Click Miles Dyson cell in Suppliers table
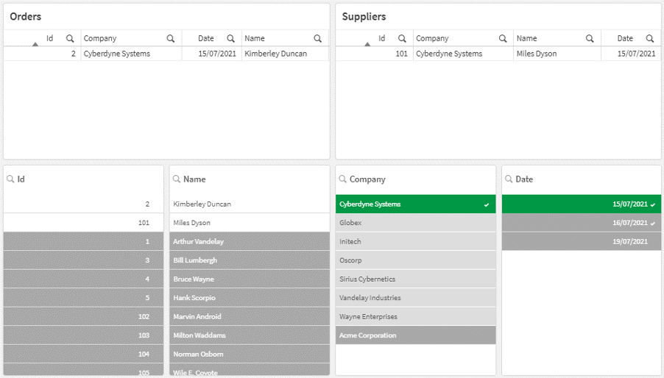Viewport: 664px width, 378px height. coord(557,54)
